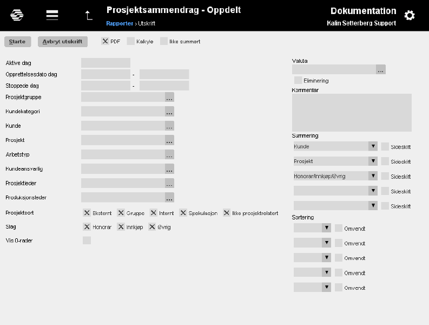
Task: Click Avbryt utskrift button
Action: coord(63,42)
